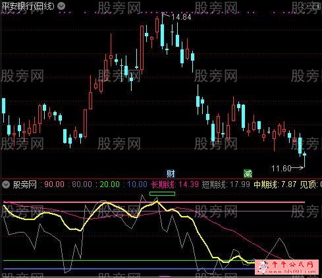Click the 11.60 low price label
The image size is (322, 278).
(281, 169)
